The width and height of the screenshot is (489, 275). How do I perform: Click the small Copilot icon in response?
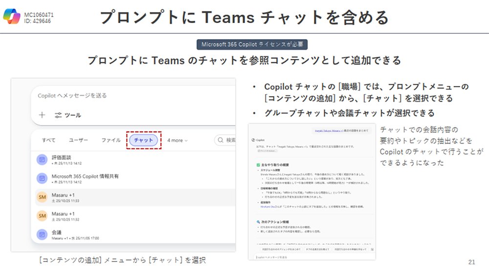click(x=253, y=140)
